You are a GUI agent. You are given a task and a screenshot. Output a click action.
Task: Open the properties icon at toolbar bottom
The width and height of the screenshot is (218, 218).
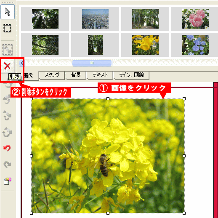pos(8,181)
